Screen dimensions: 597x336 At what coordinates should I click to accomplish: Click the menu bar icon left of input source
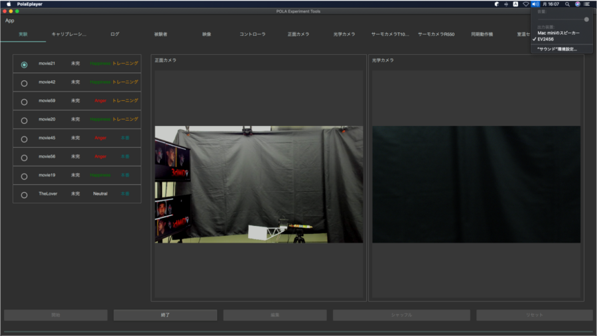[x=506, y=4]
